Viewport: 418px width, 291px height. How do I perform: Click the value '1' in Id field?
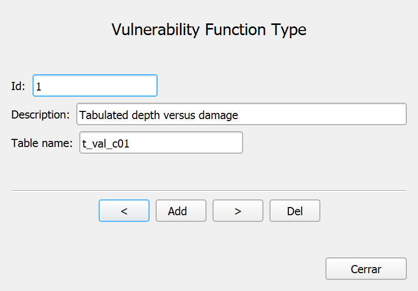click(39, 86)
